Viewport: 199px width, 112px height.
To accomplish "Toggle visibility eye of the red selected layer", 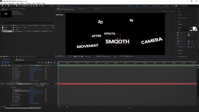I will 1,84.
